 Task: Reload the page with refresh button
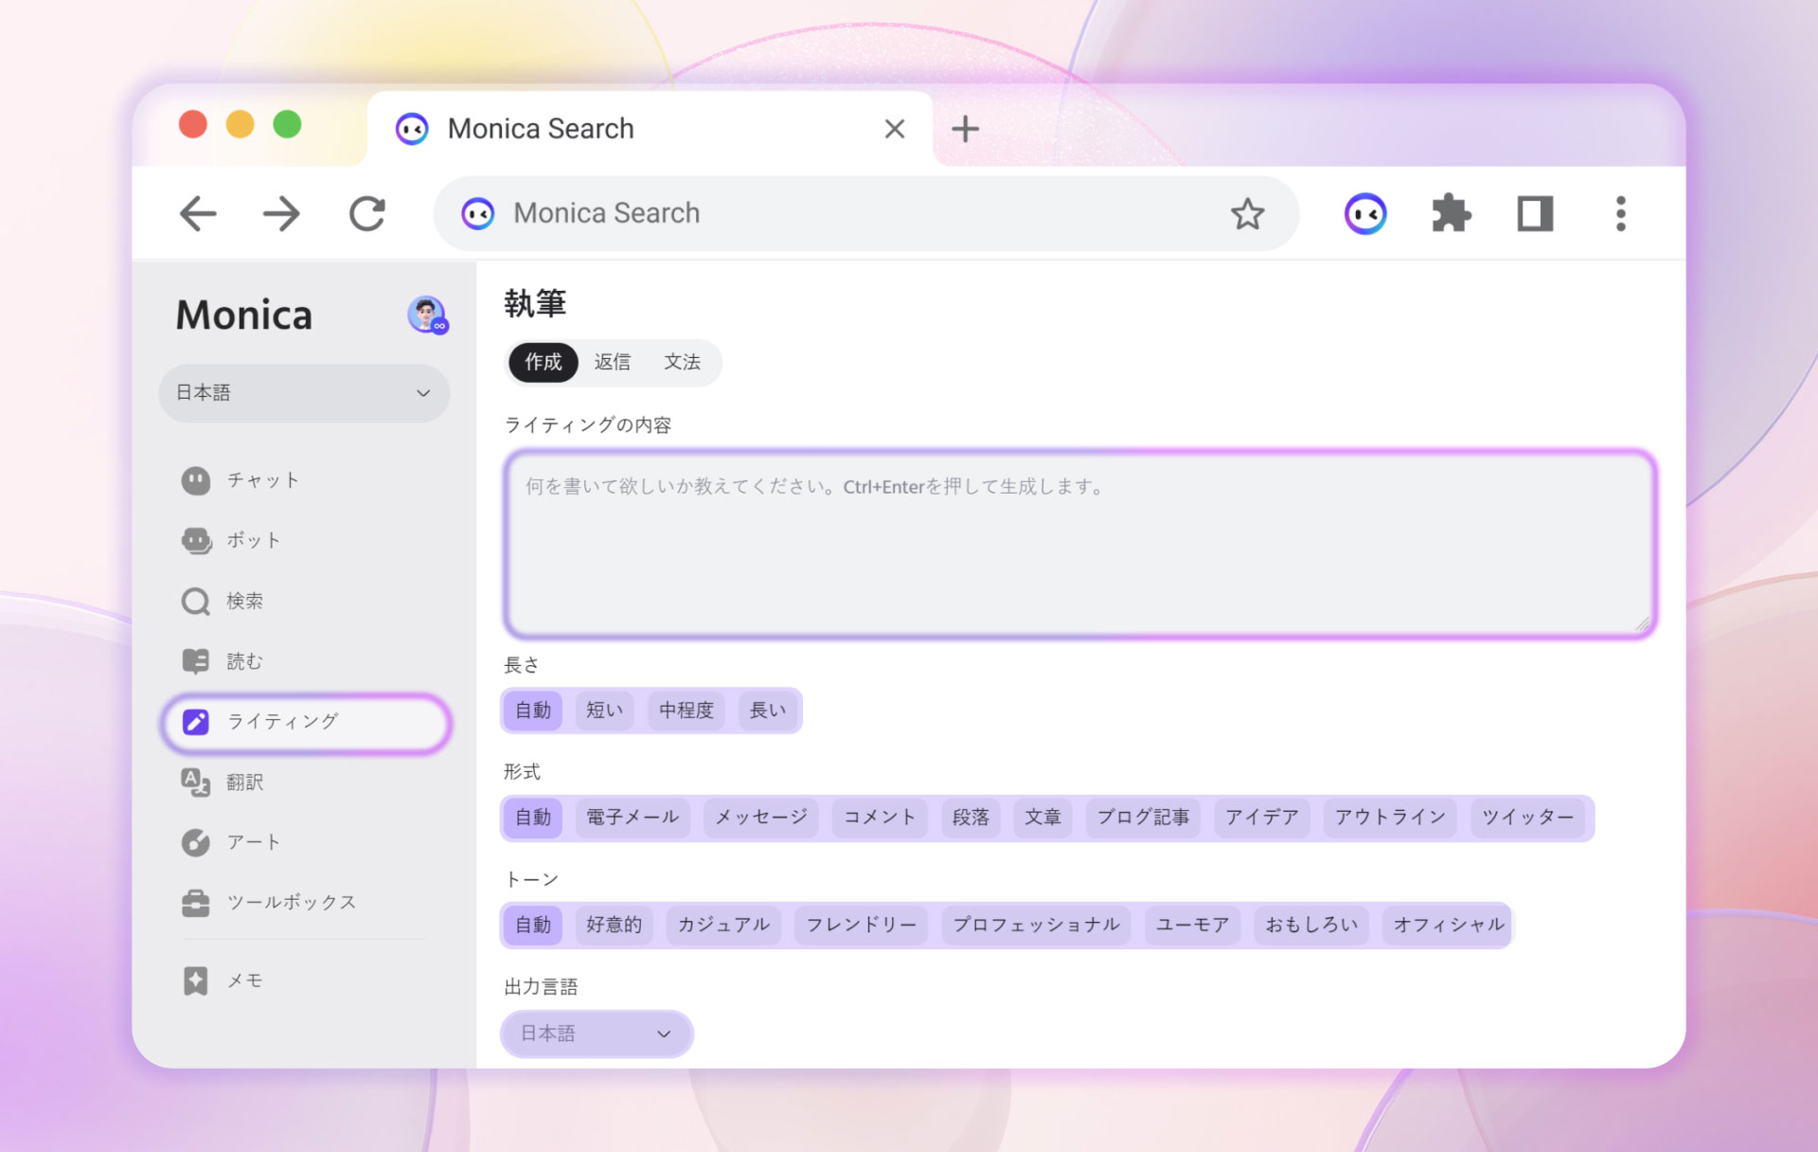click(367, 214)
